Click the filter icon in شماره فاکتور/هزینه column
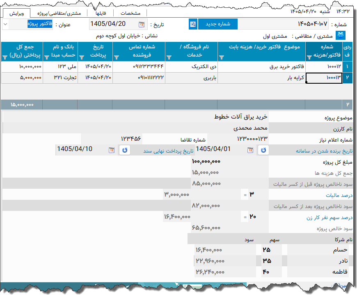Viewport: 357px width, 295px height. click(x=309, y=57)
